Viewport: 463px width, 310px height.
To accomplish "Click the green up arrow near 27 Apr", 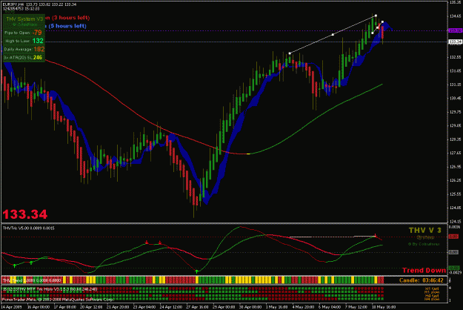I will [x=196, y=271].
